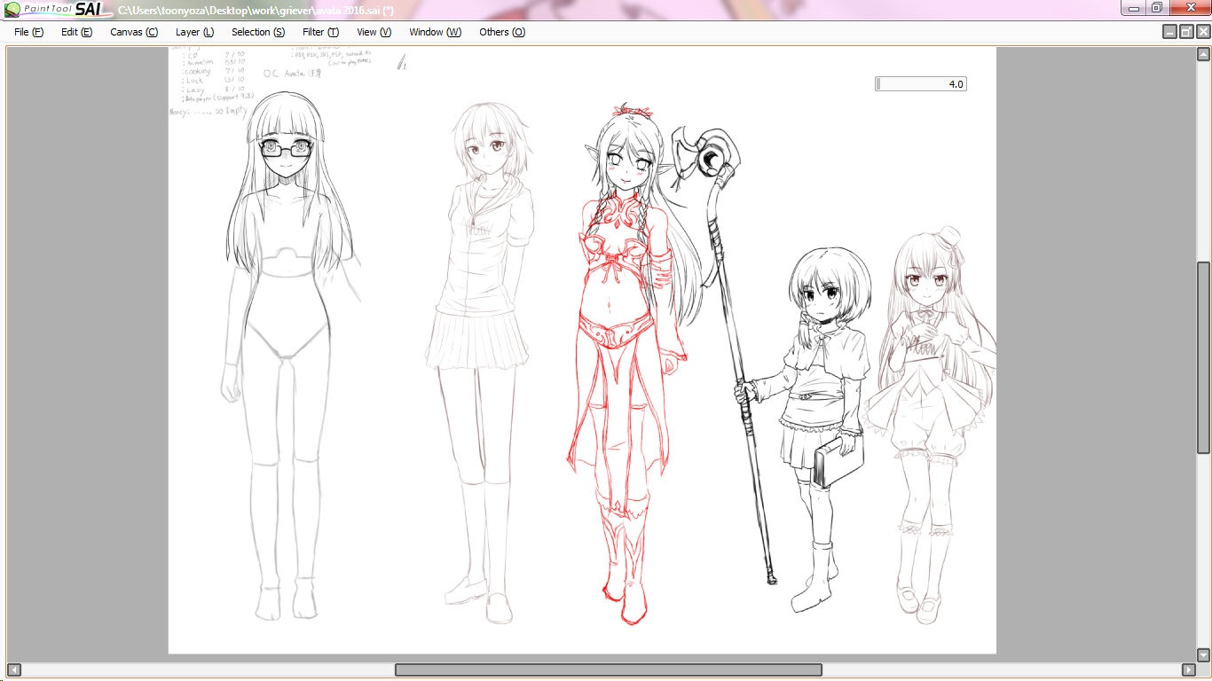
Task: Minimize the document using the menu bar button
Action: point(1170,32)
